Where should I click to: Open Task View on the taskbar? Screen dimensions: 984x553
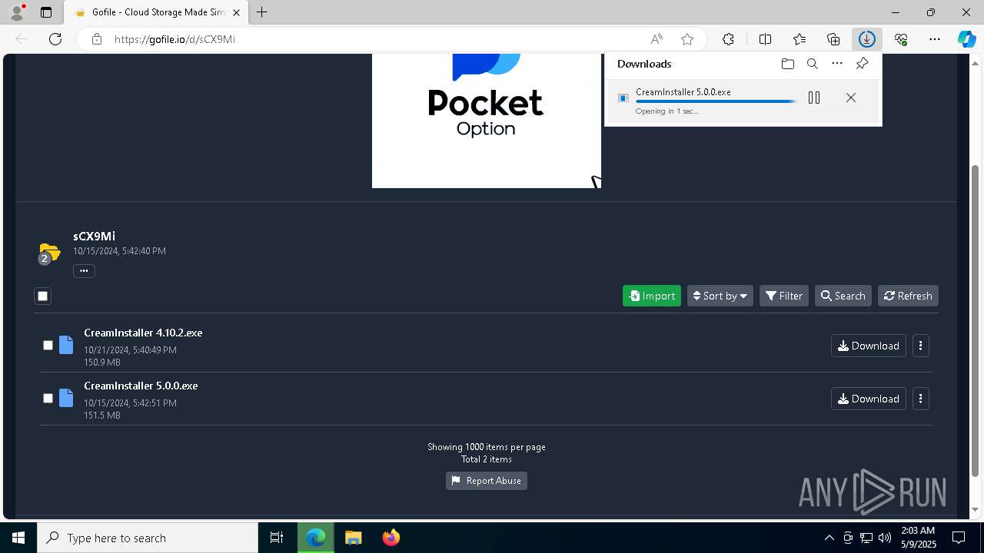(277, 538)
